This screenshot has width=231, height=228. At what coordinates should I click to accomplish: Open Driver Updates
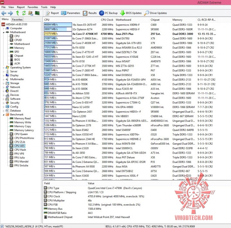click(155, 13)
